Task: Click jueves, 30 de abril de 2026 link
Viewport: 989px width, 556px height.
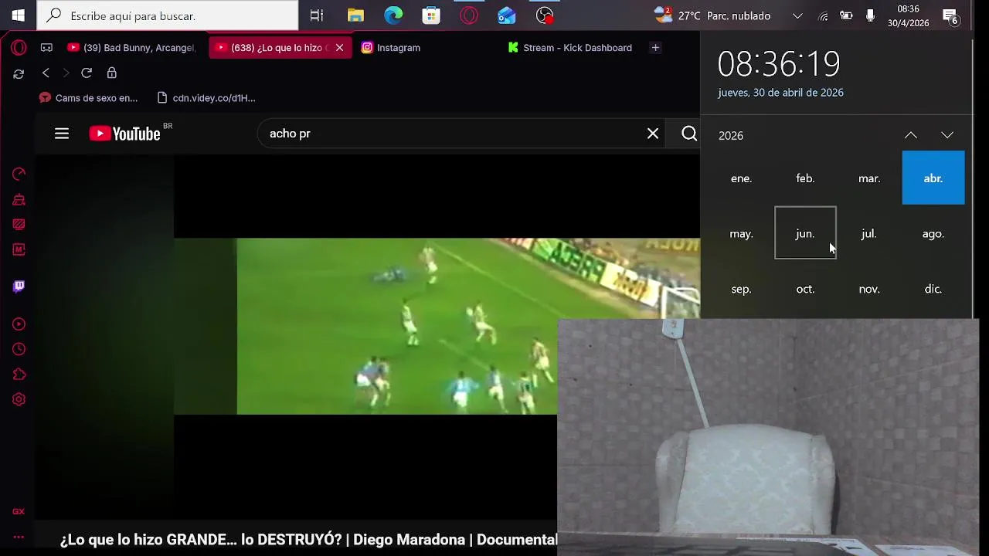Action: pyautogui.click(x=780, y=93)
